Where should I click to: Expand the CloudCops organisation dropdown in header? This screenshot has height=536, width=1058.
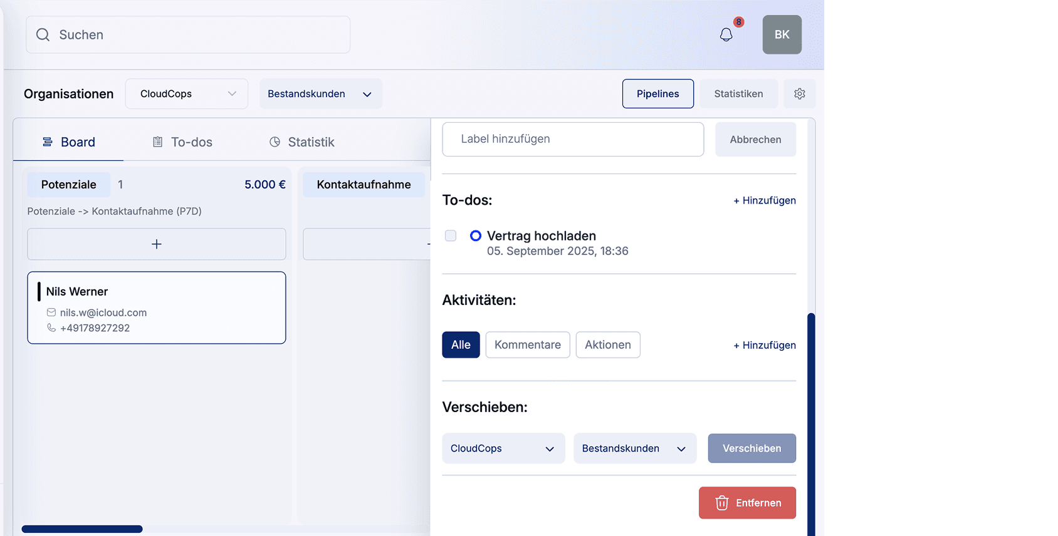(x=187, y=94)
